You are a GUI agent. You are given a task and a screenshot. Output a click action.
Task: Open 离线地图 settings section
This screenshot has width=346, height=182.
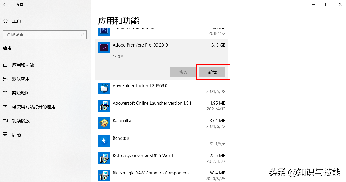[x=21, y=93]
